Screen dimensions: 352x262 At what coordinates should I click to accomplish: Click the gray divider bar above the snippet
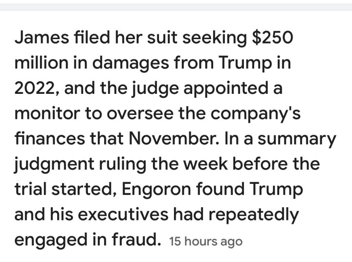tap(176, 7)
